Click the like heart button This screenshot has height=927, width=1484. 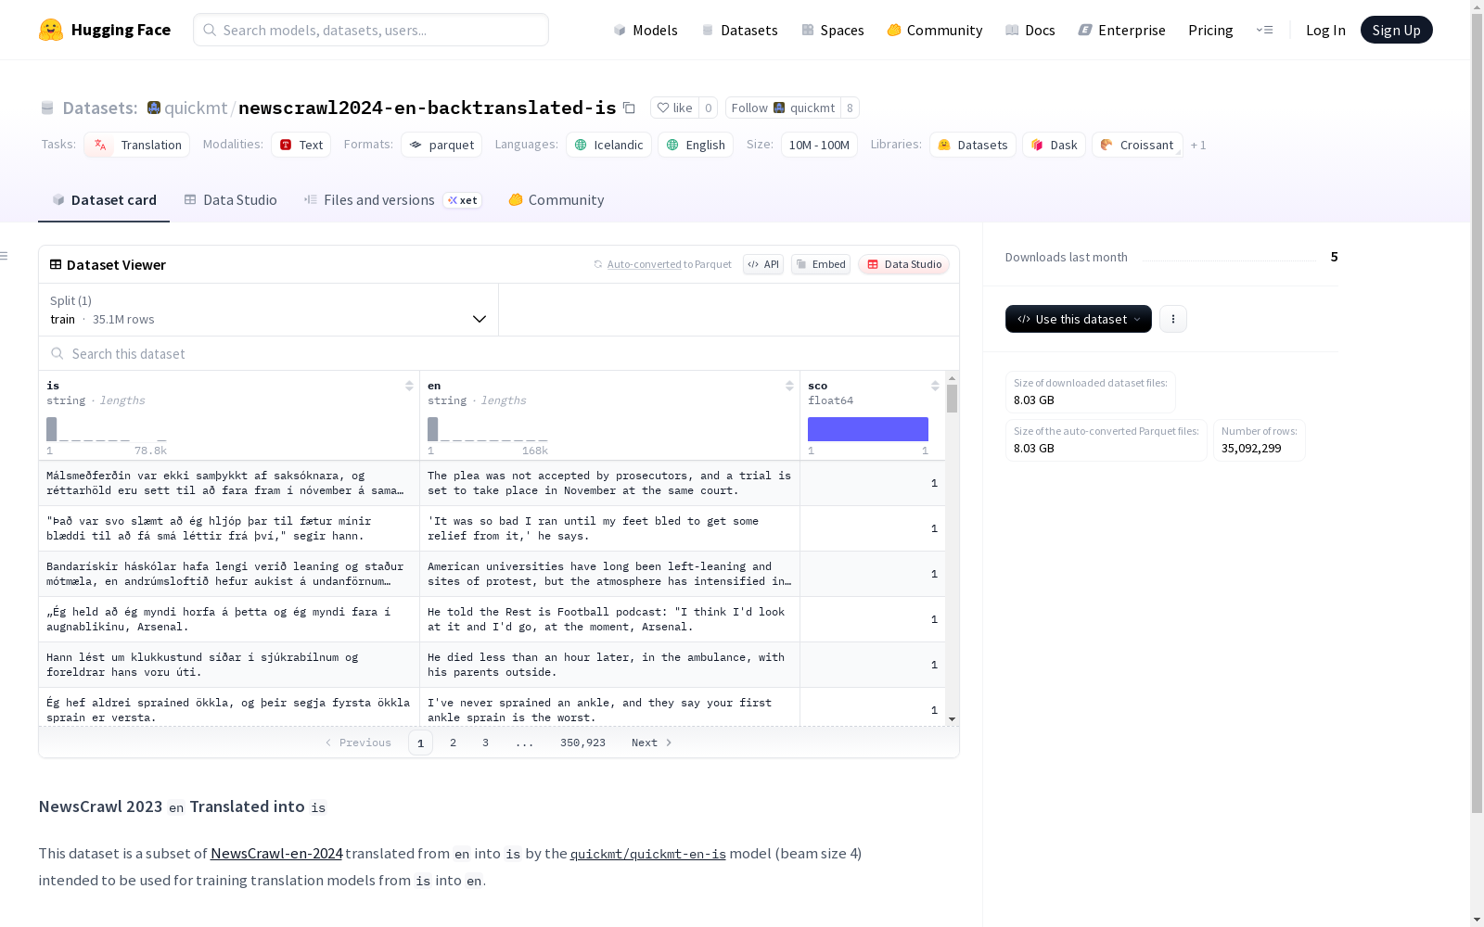674,108
